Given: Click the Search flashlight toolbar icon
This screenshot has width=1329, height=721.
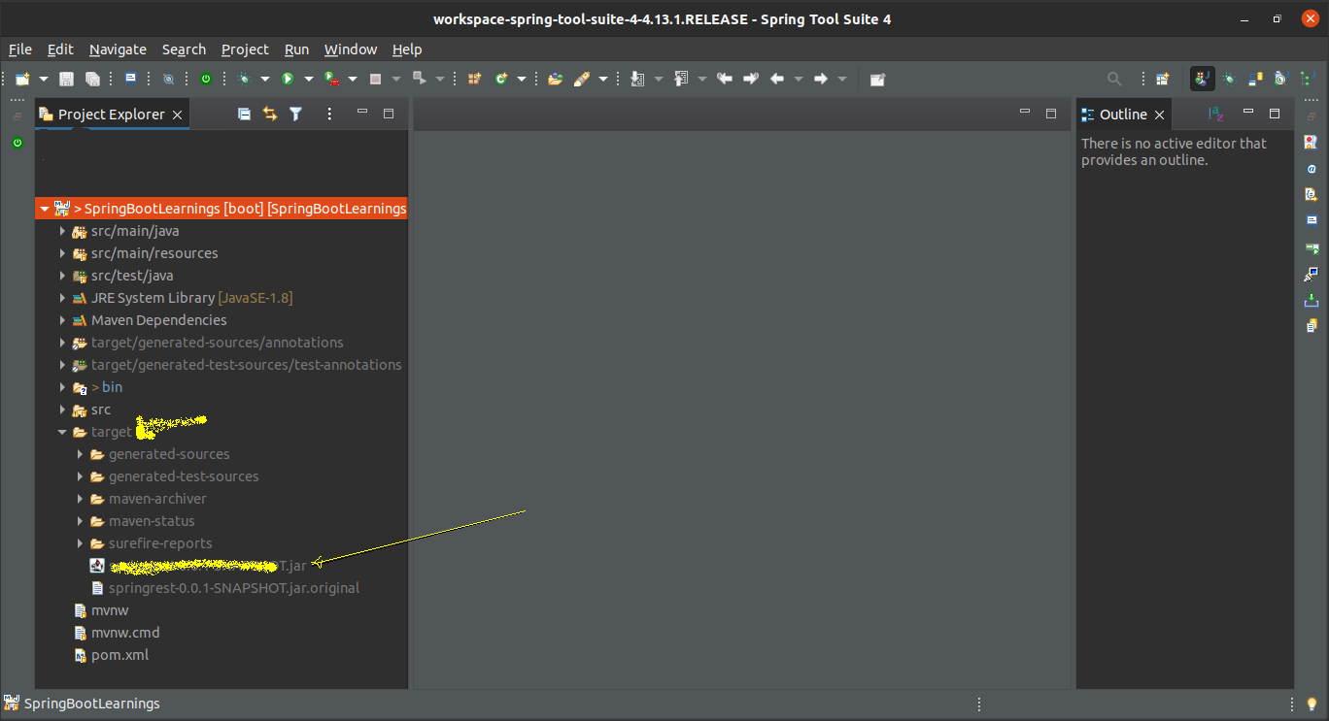Looking at the screenshot, I should click(582, 79).
